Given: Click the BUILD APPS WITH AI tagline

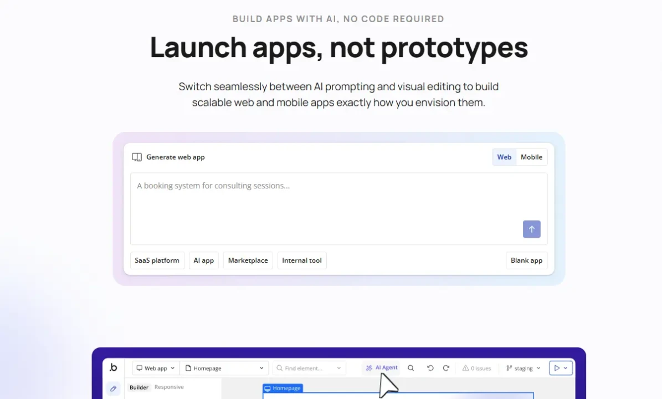Looking at the screenshot, I should point(338,19).
